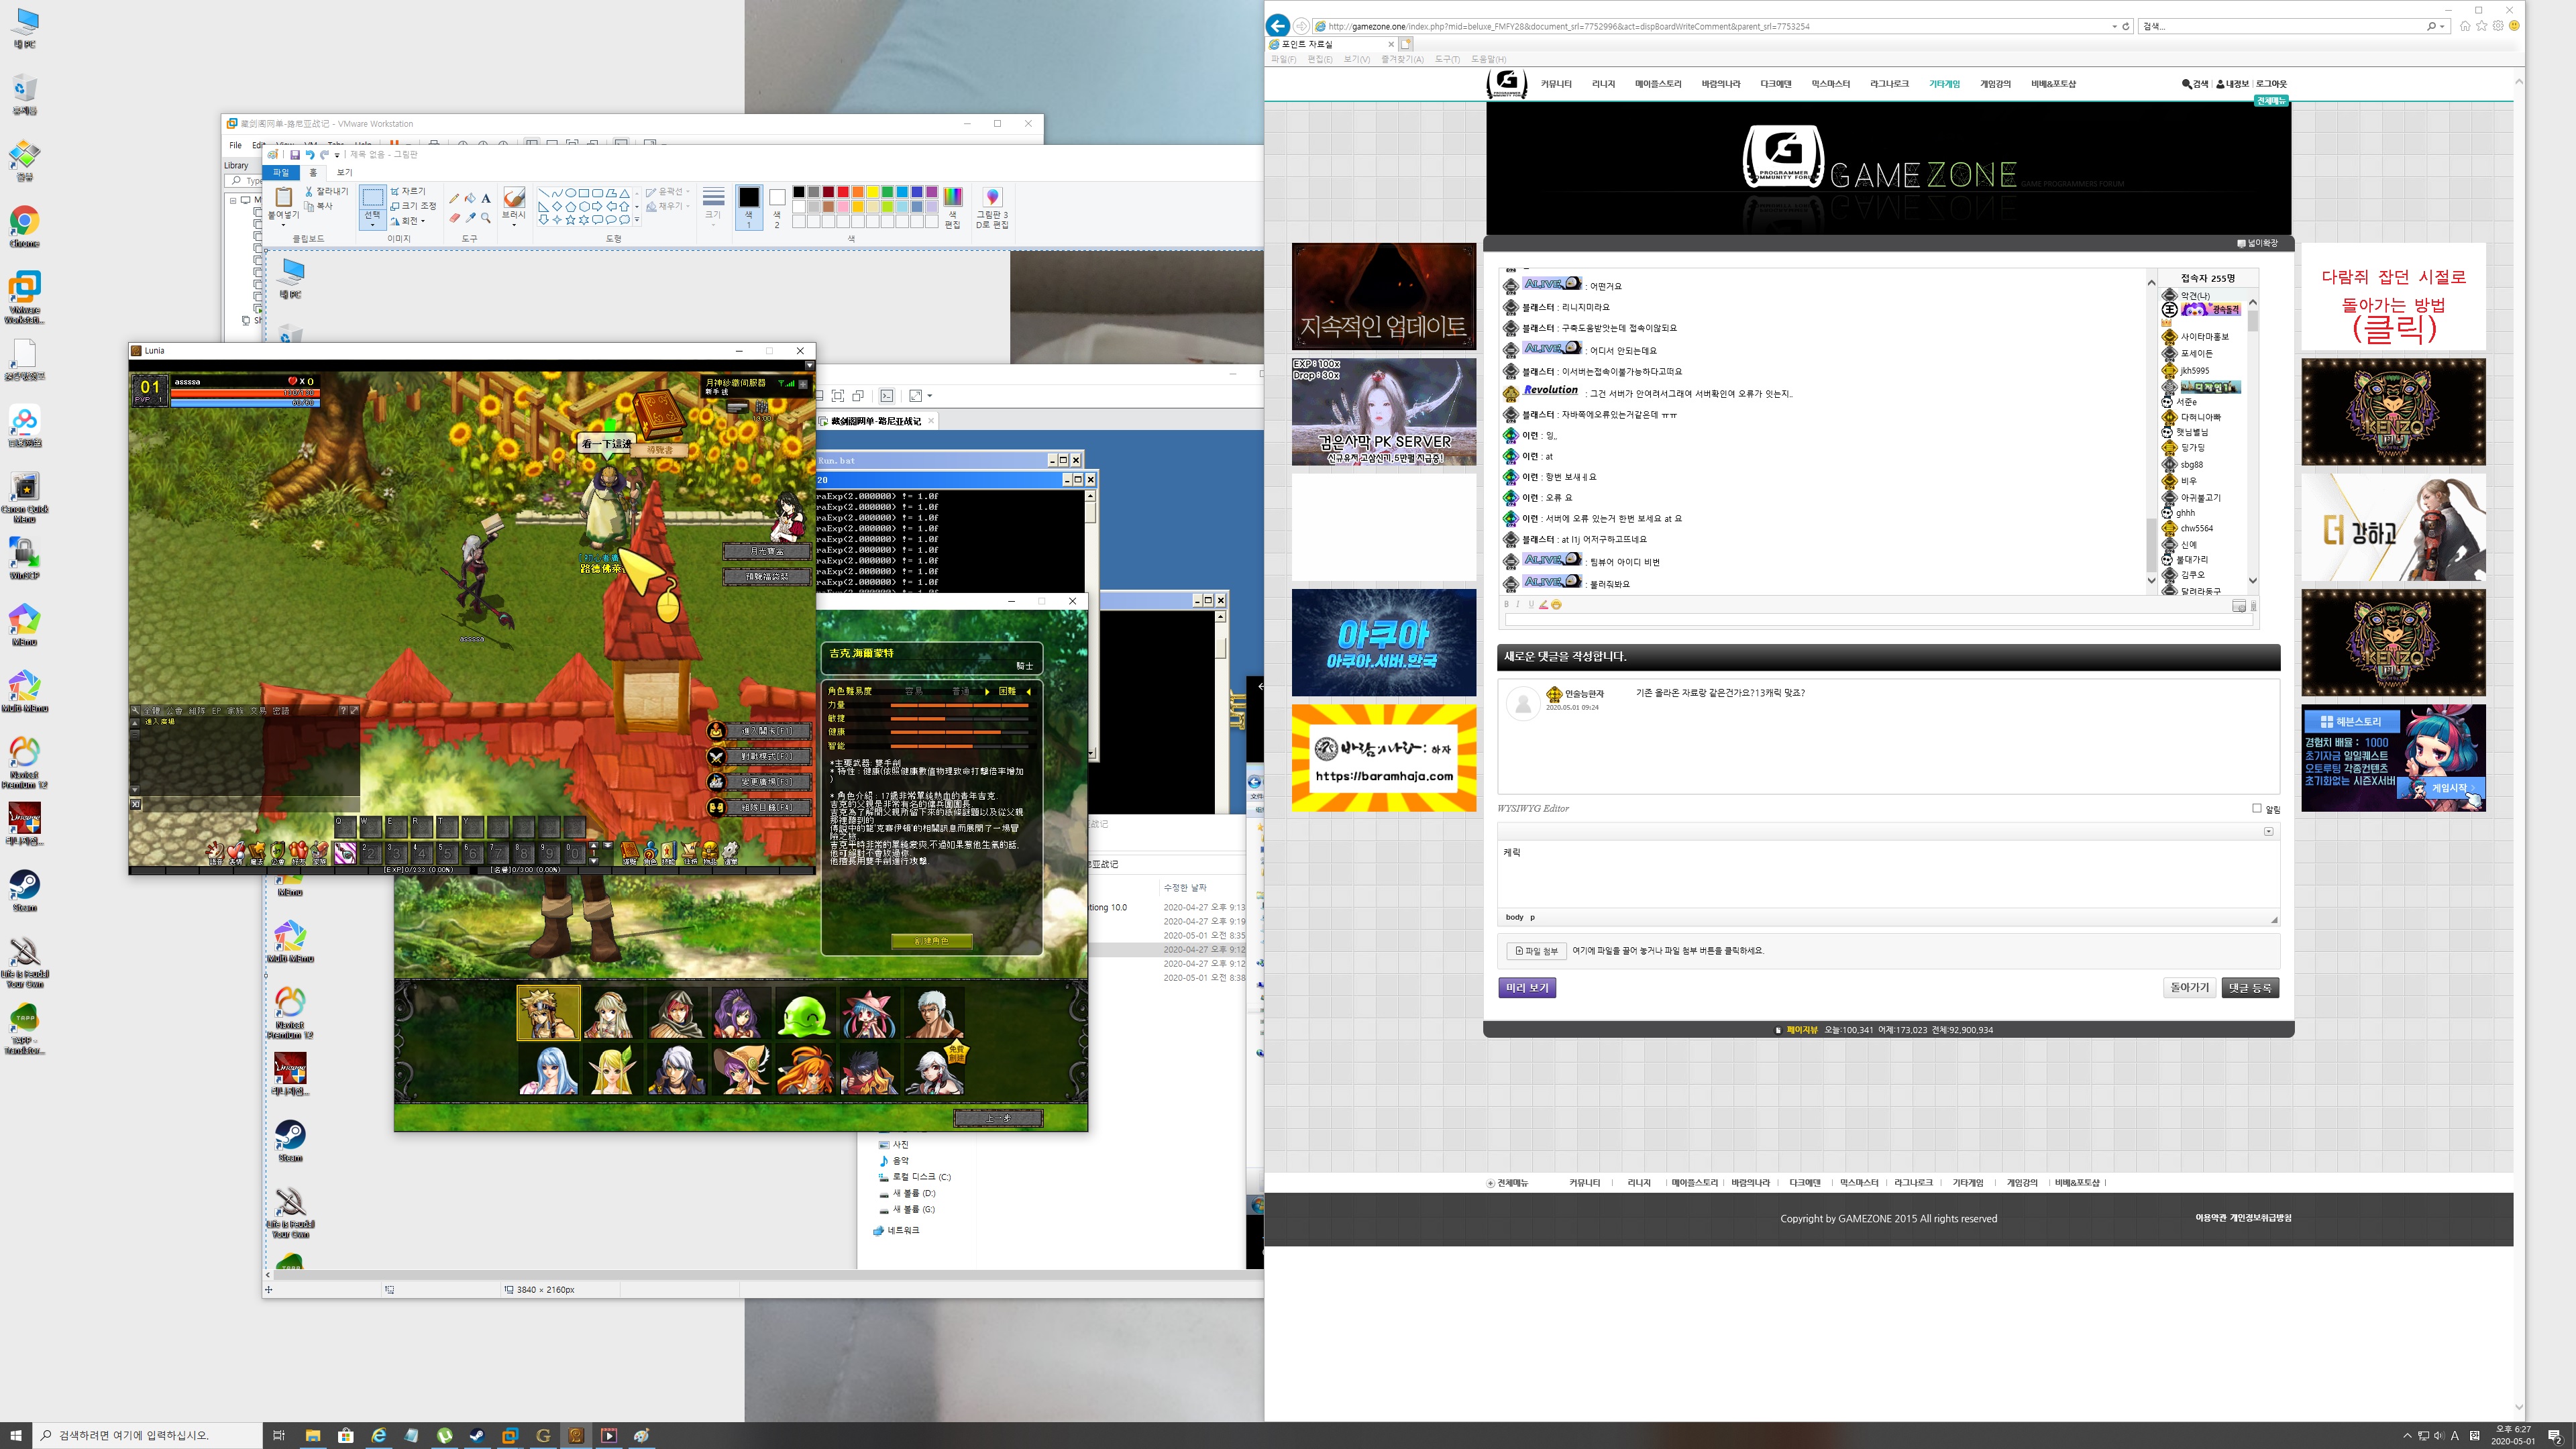2576x1449 pixels.
Task: Select the Fill bucket tool in Paint
Action: click(x=470, y=198)
